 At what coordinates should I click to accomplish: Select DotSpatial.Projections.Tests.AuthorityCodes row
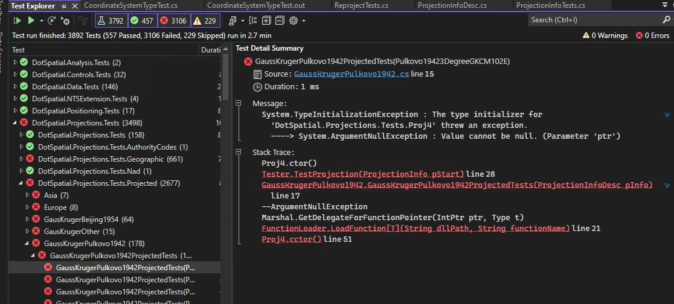tap(114, 147)
